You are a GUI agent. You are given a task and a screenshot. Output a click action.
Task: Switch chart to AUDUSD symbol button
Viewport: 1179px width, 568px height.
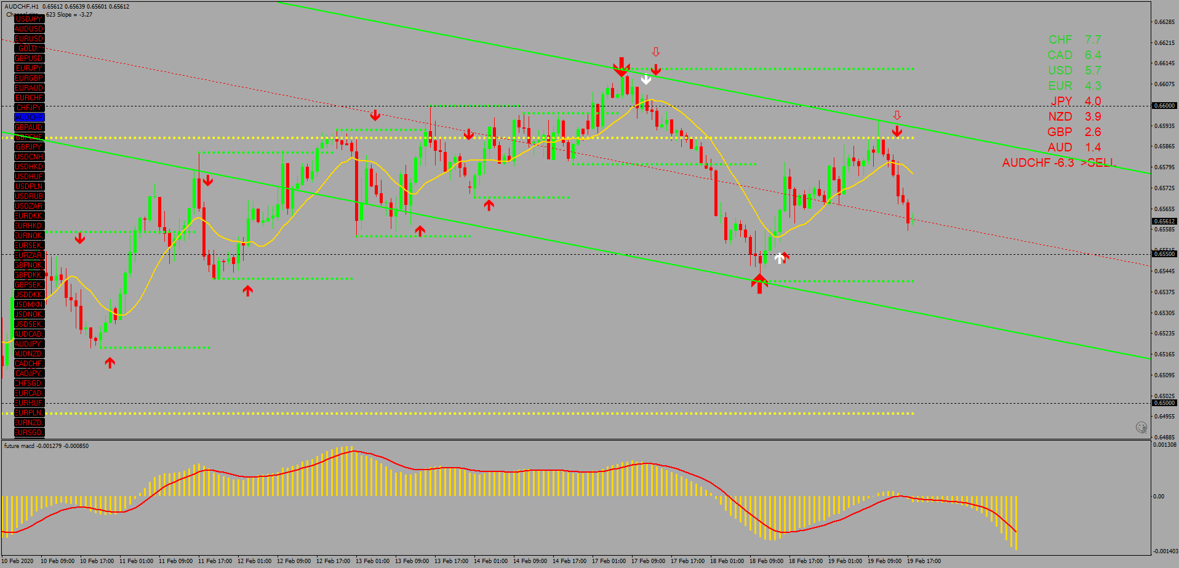pos(30,29)
